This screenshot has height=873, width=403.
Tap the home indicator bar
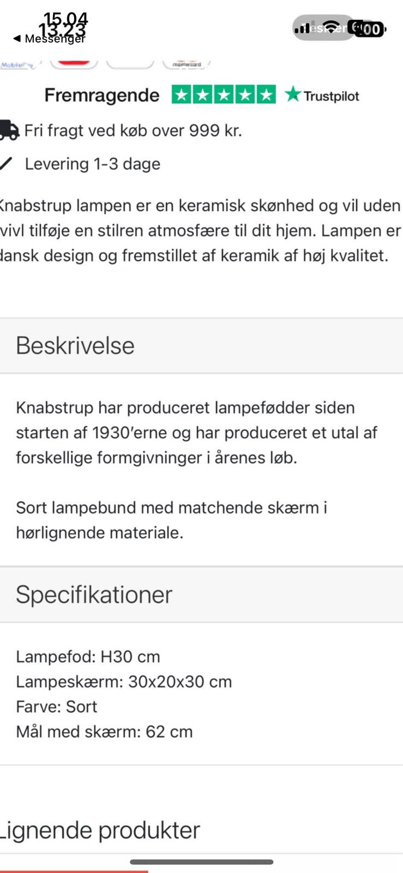(201, 862)
